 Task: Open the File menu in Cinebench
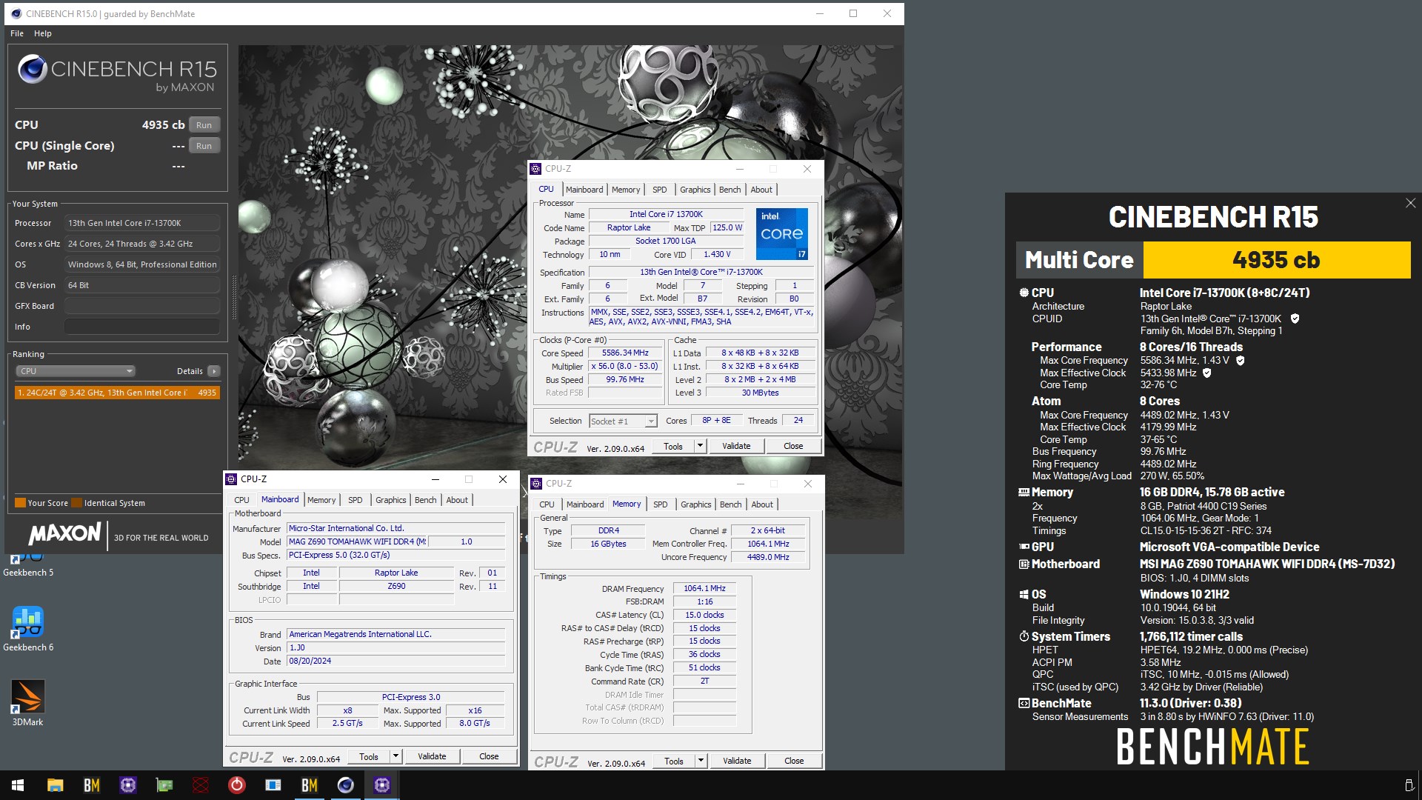[x=17, y=33]
